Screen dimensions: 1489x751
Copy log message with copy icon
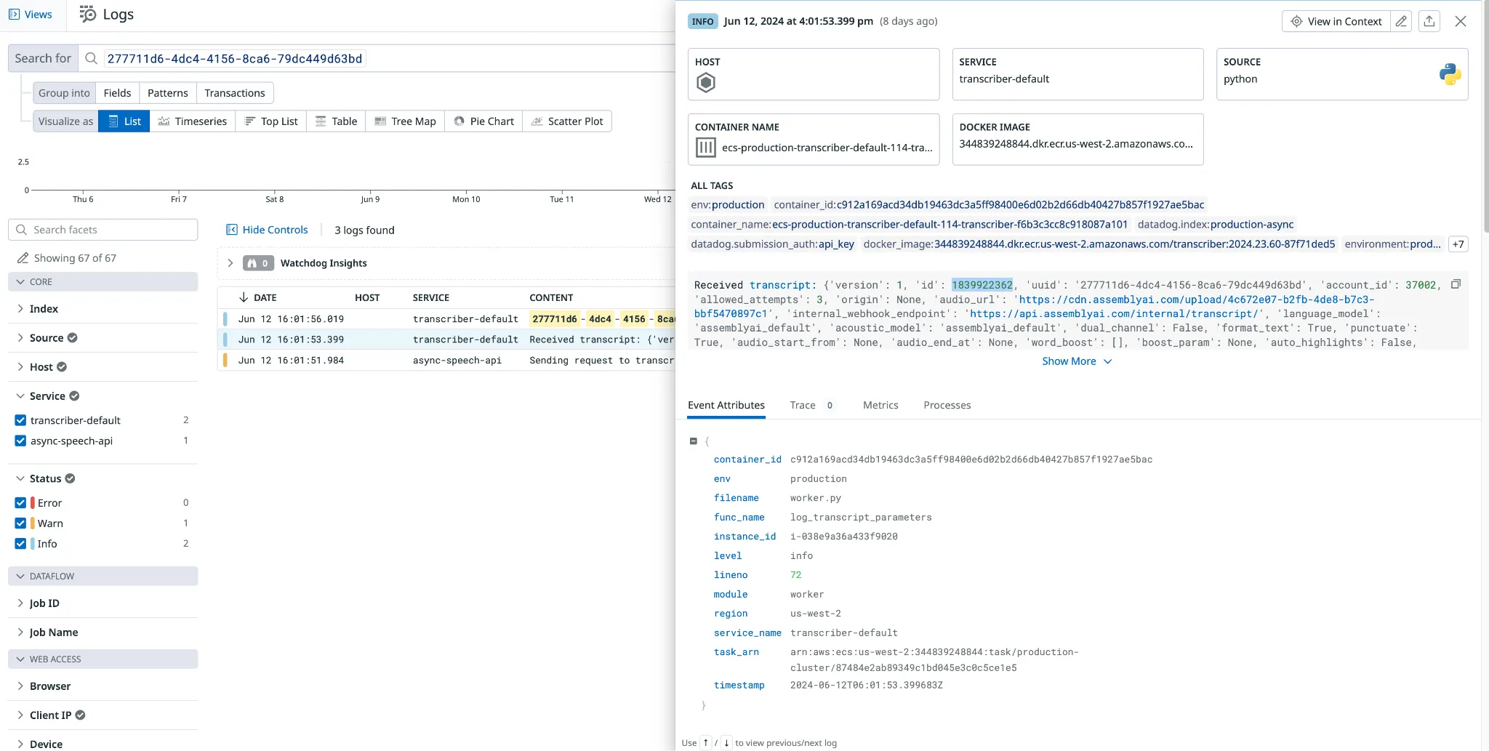coord(1456,284)
